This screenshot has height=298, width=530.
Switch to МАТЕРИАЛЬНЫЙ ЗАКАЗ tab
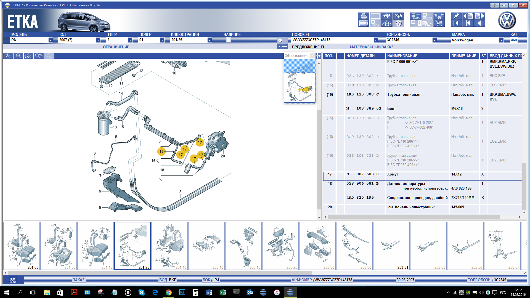pyautogui.click(x=372, y=47)
